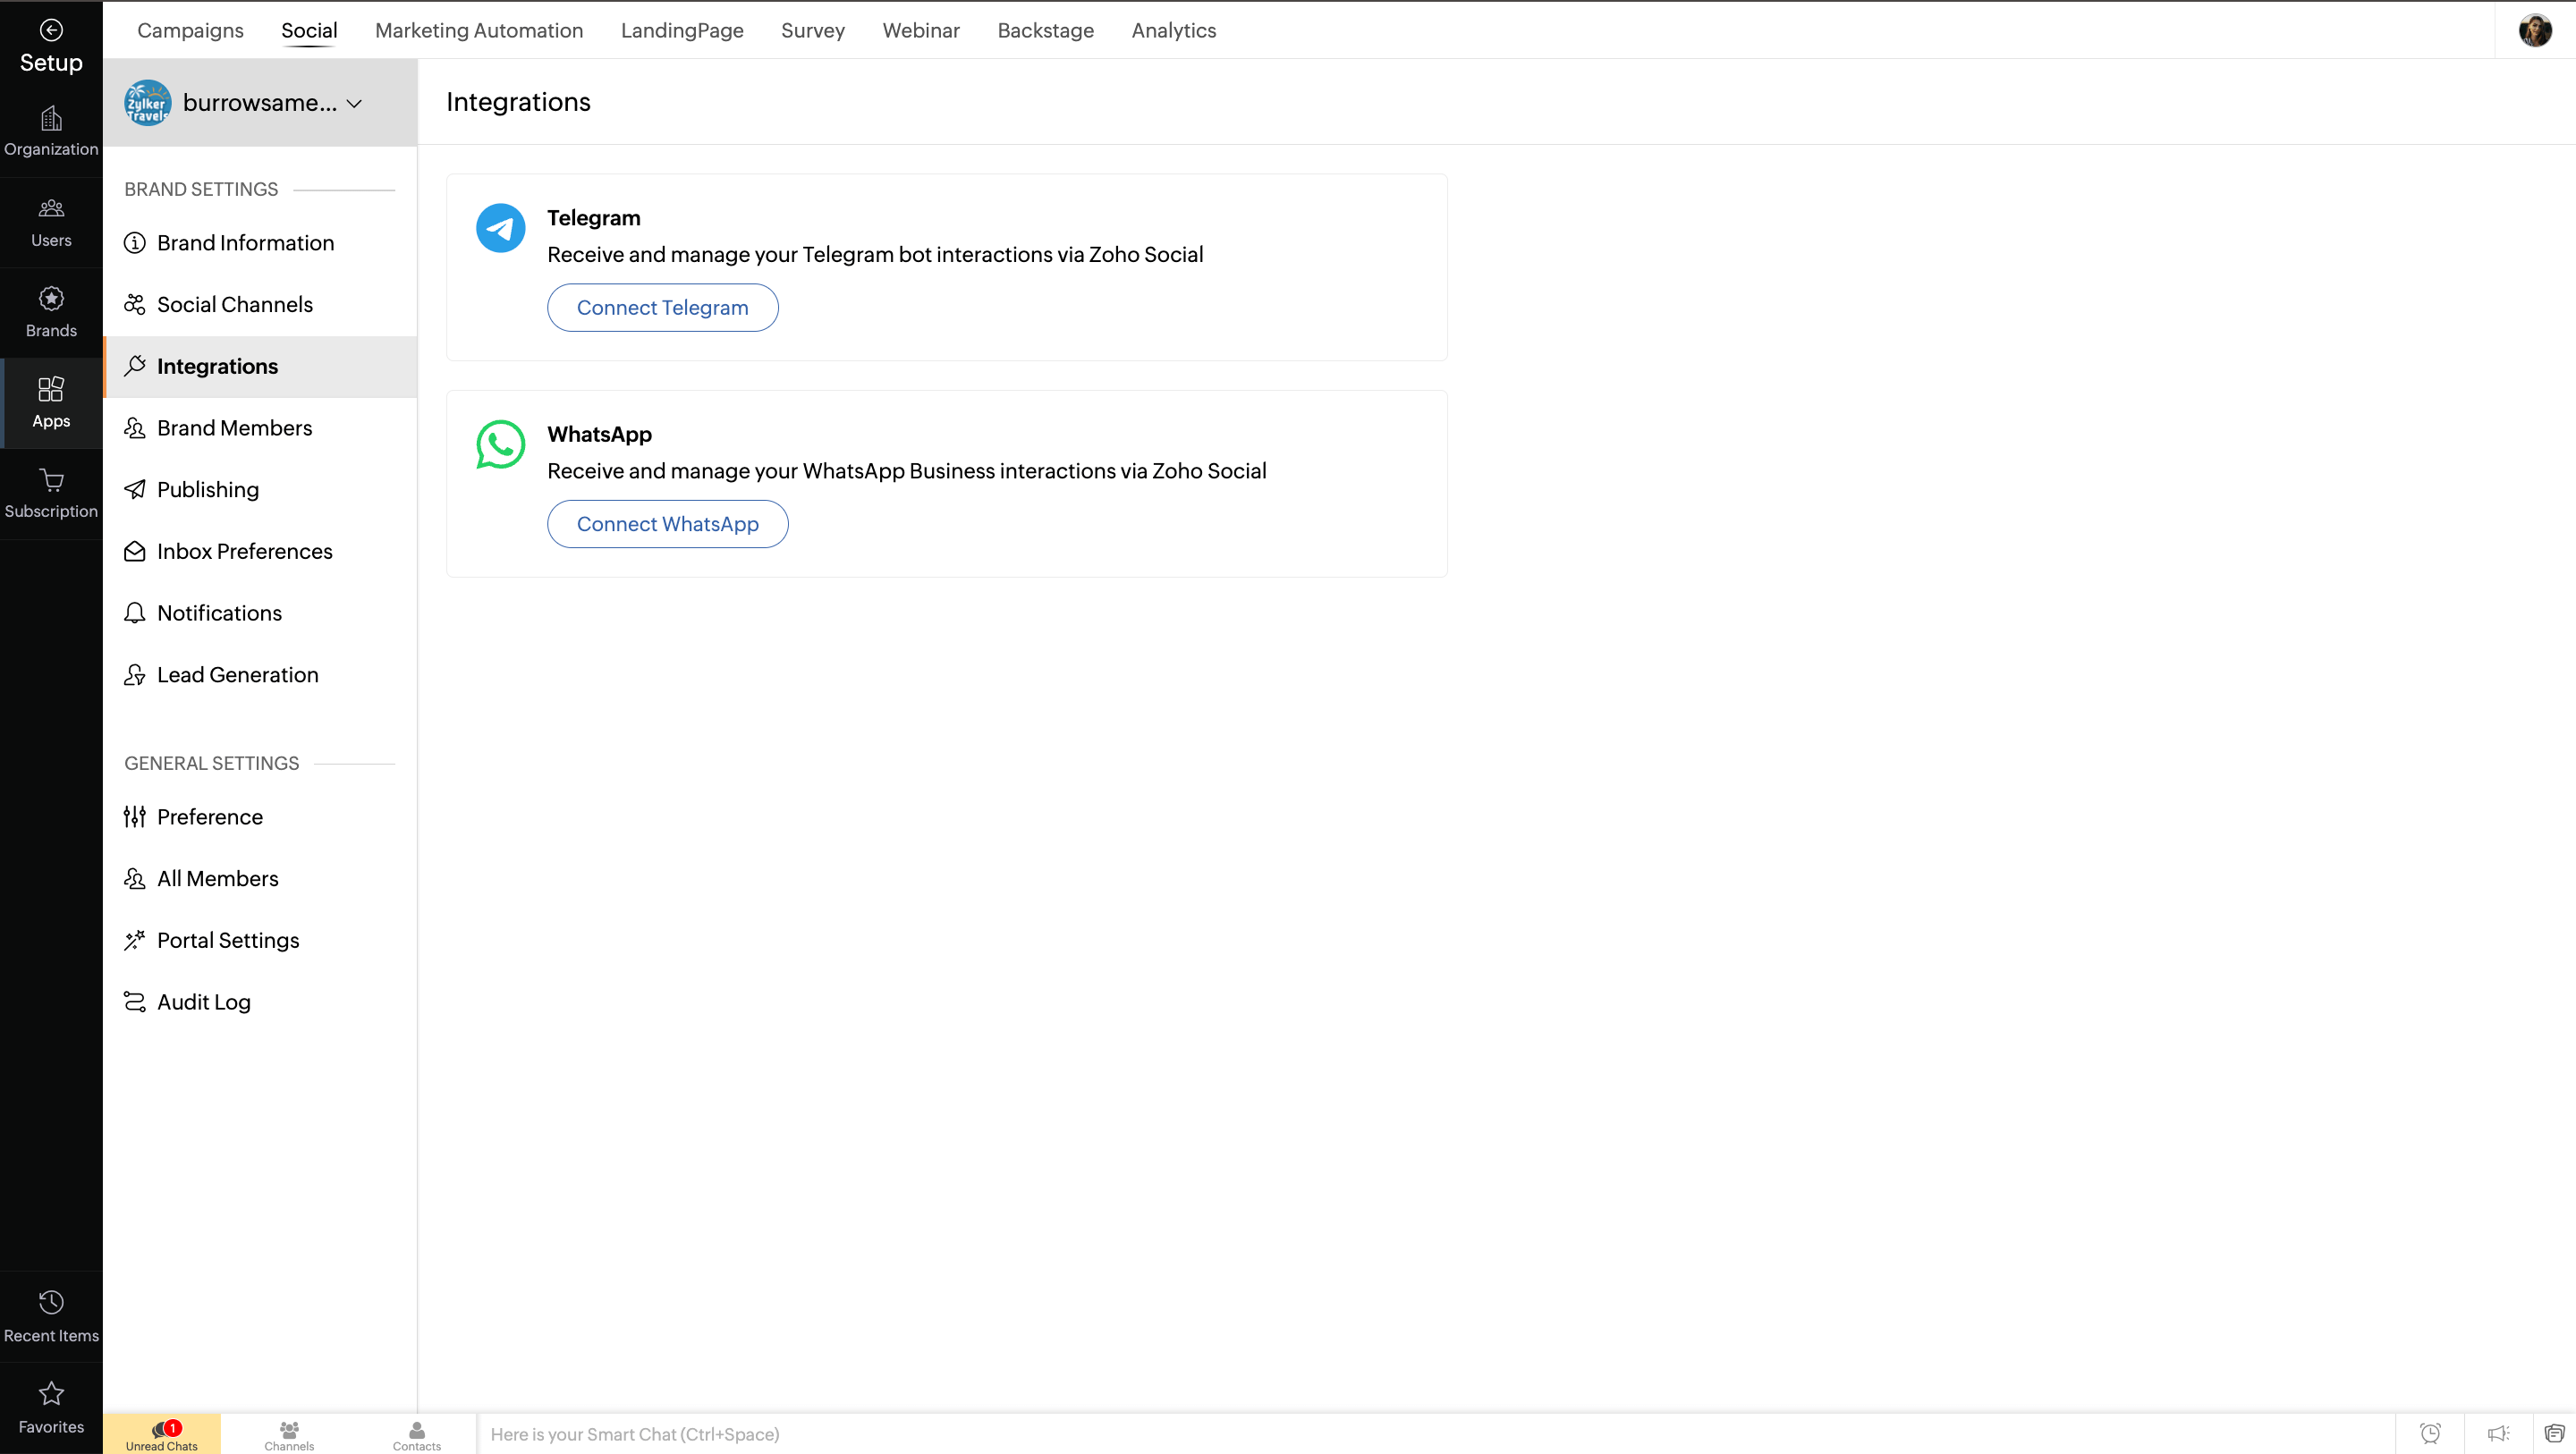Click the Connect WhatsApp button
The width and height of the screenshot is (2576, 1454).
pyautogui.click(x=667, y=524)
